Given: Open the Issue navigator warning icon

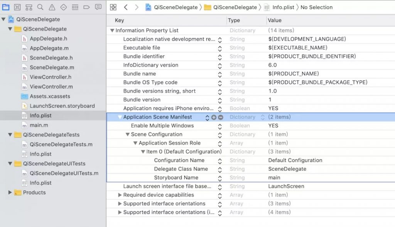Looking at the screenshot, I should click(x=52, y=7).
